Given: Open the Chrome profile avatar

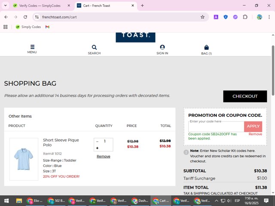Looking at the screenshot, I should 260,17.
